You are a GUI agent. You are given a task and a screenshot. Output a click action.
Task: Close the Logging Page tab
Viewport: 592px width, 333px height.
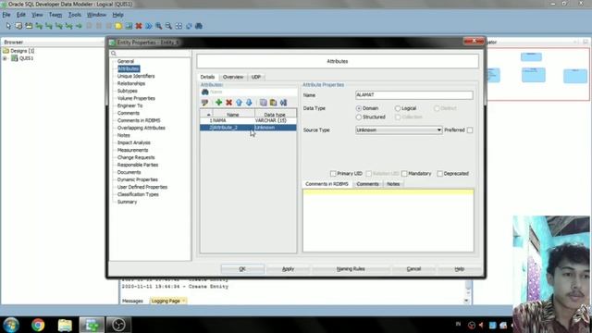(x=184, y=301)
